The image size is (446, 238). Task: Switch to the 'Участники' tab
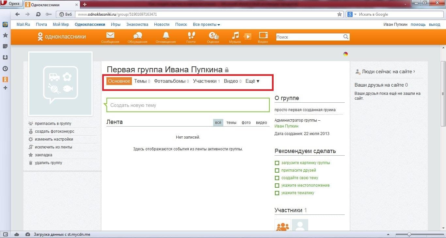[205, 81]
